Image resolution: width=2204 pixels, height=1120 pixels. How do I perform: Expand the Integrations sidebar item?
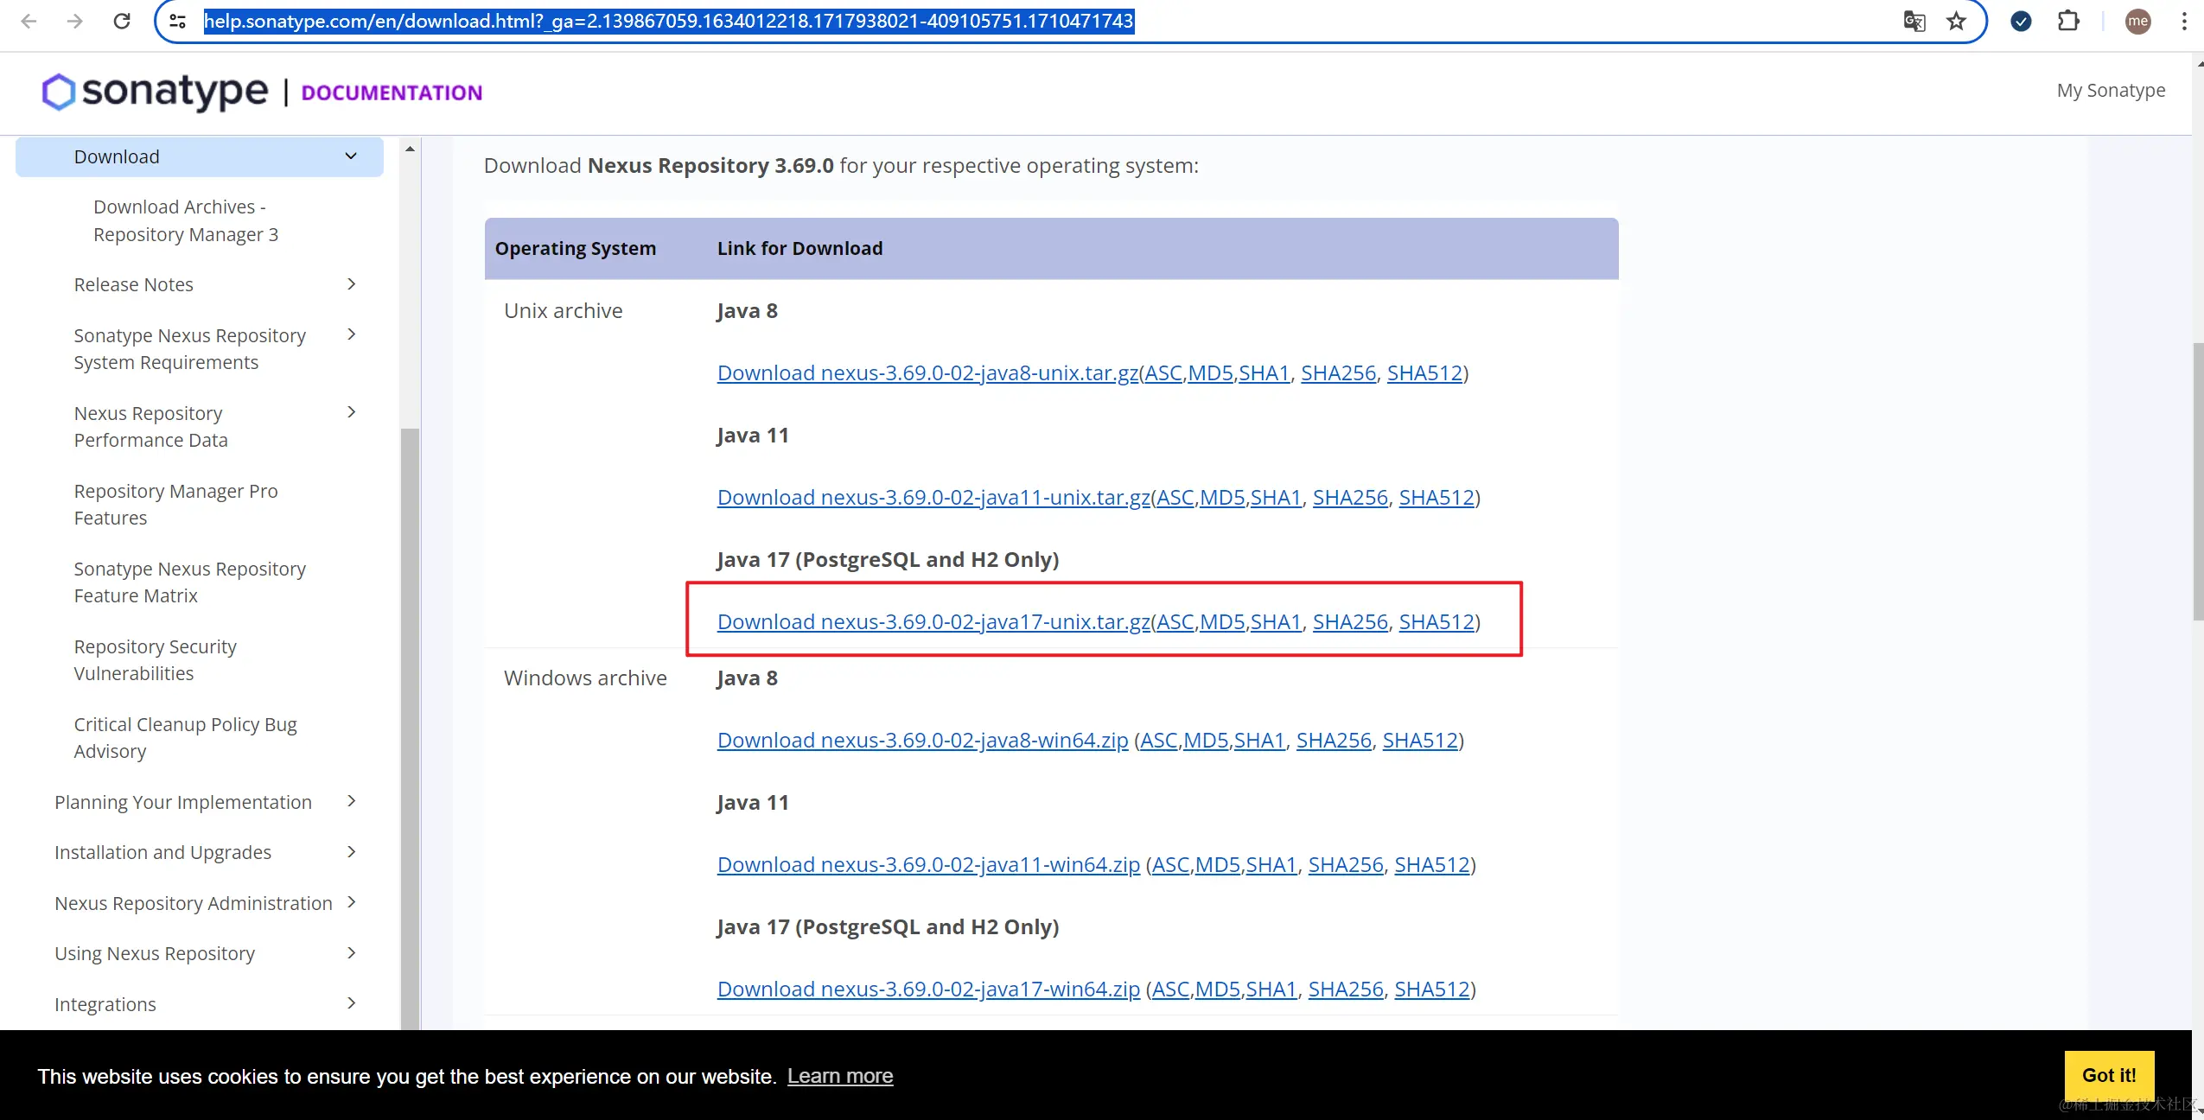351,1003
